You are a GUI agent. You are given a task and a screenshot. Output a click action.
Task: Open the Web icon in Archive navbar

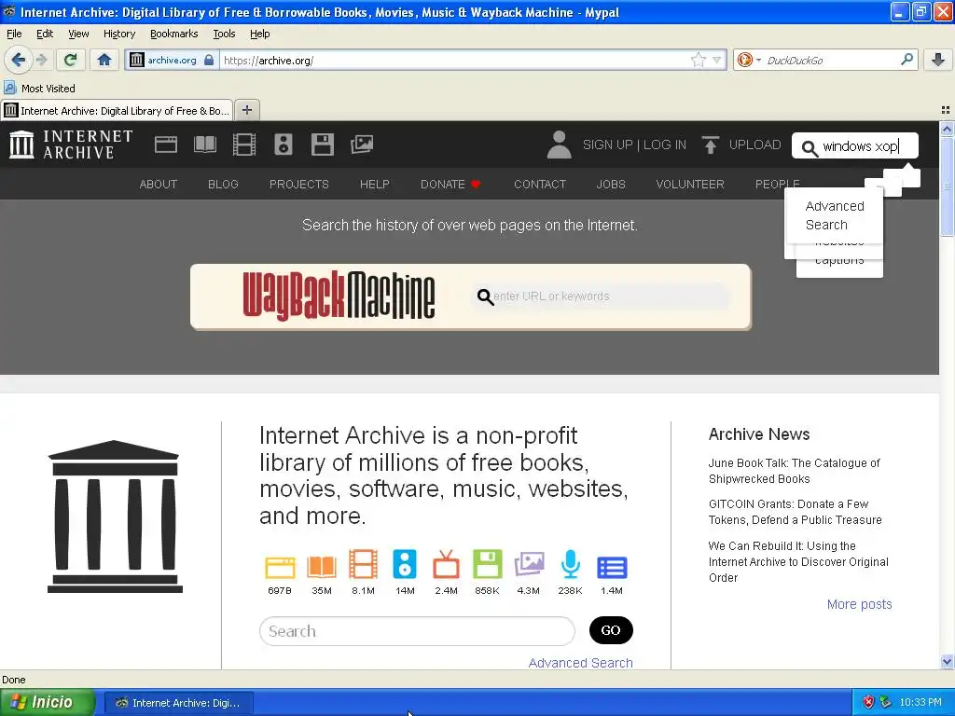pyautogui.click(x=166, y=145)
